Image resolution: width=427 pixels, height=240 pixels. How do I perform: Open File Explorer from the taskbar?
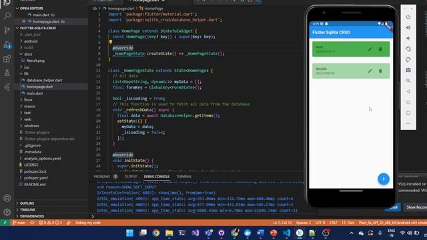point(169,233)
